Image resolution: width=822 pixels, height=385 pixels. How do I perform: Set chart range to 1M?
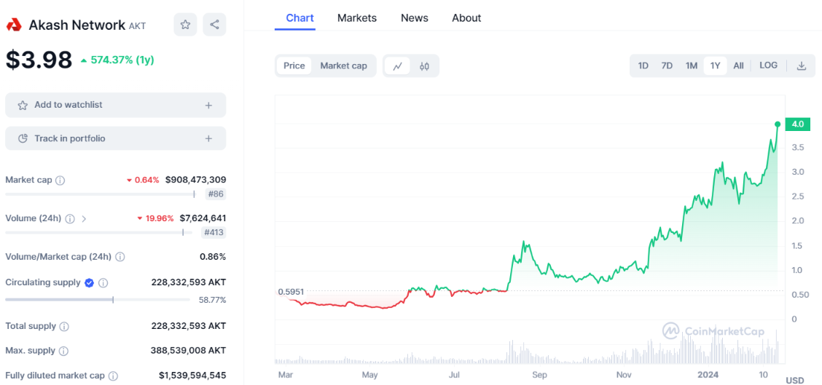tap(692, 66)
